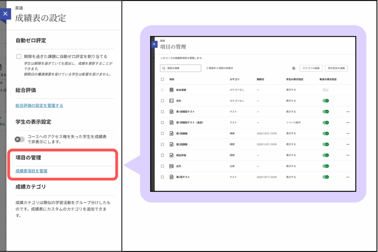378x252 pixels.
Task: Toggle instructor visibility for 合計
Action: [x=326, y=101]
